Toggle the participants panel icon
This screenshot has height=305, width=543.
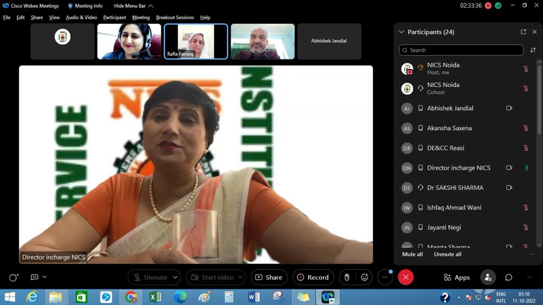coord(488,277)
